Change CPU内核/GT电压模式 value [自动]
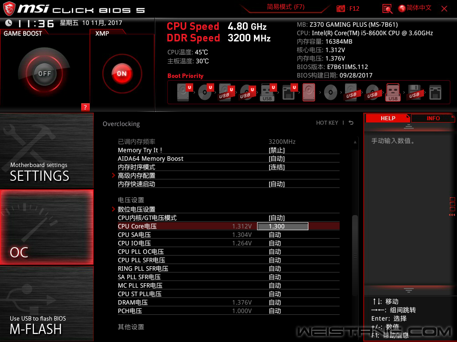The width and height of the screenshot is (457, 342). tap(277, 217)
